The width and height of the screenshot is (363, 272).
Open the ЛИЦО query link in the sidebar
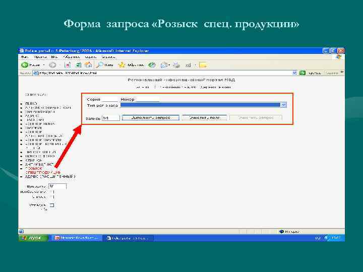[31, 103]
